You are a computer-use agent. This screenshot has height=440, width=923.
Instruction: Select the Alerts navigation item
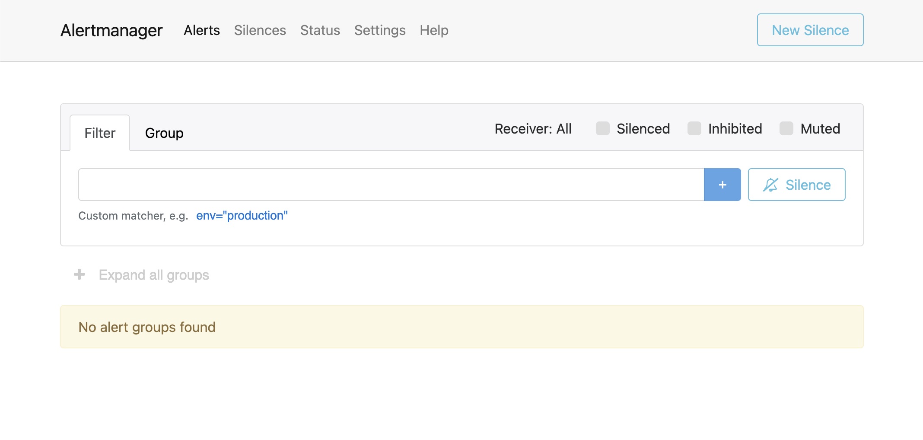pyautogui.click(x=201, y=30)
